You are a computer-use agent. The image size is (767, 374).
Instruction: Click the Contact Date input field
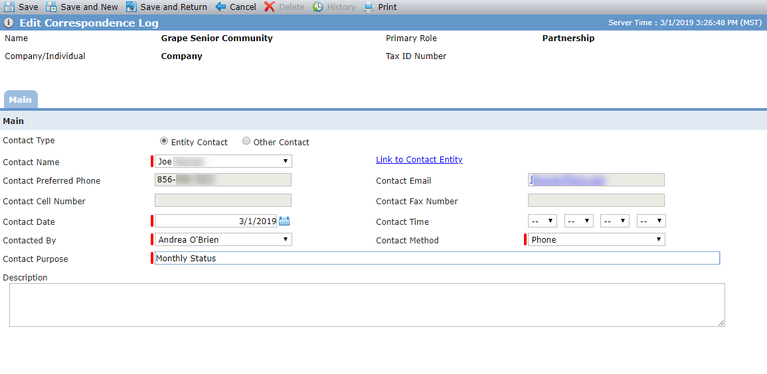click(216, 221)
